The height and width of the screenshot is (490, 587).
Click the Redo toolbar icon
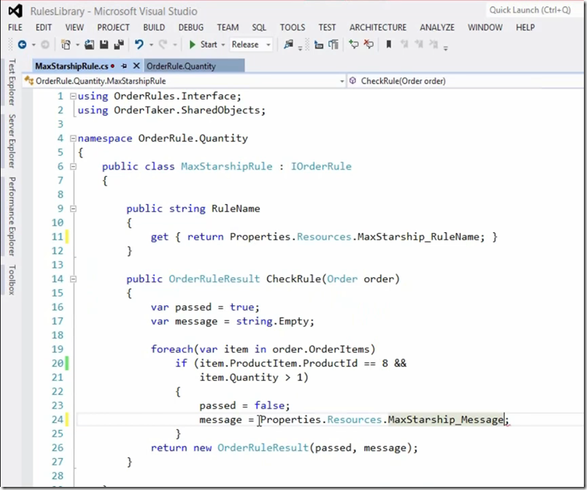[163, 44]
